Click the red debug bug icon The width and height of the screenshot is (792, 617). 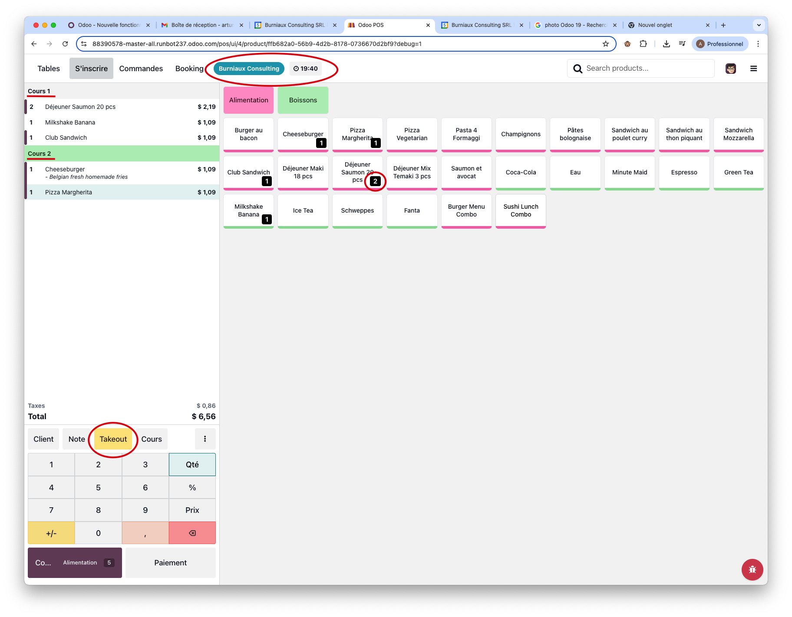coord(752,569)
